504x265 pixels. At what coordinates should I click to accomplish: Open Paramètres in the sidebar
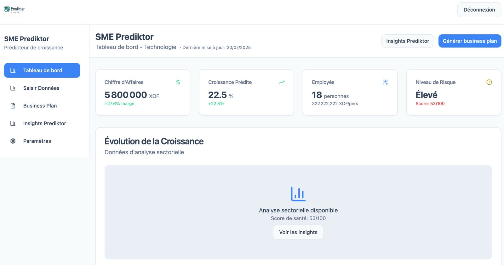tap(42, 141)
